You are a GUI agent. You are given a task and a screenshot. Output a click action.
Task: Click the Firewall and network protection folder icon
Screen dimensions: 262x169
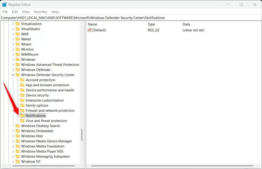(x=23, y=110)
